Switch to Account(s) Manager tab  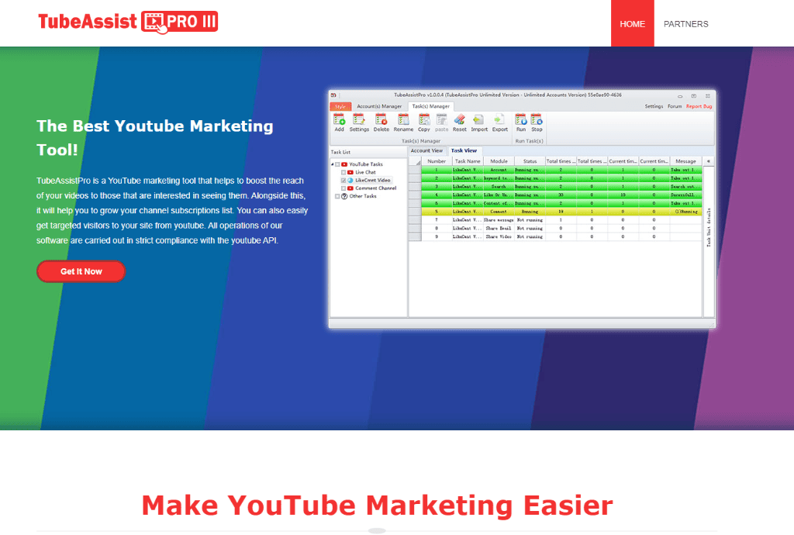tap(378, 106)
